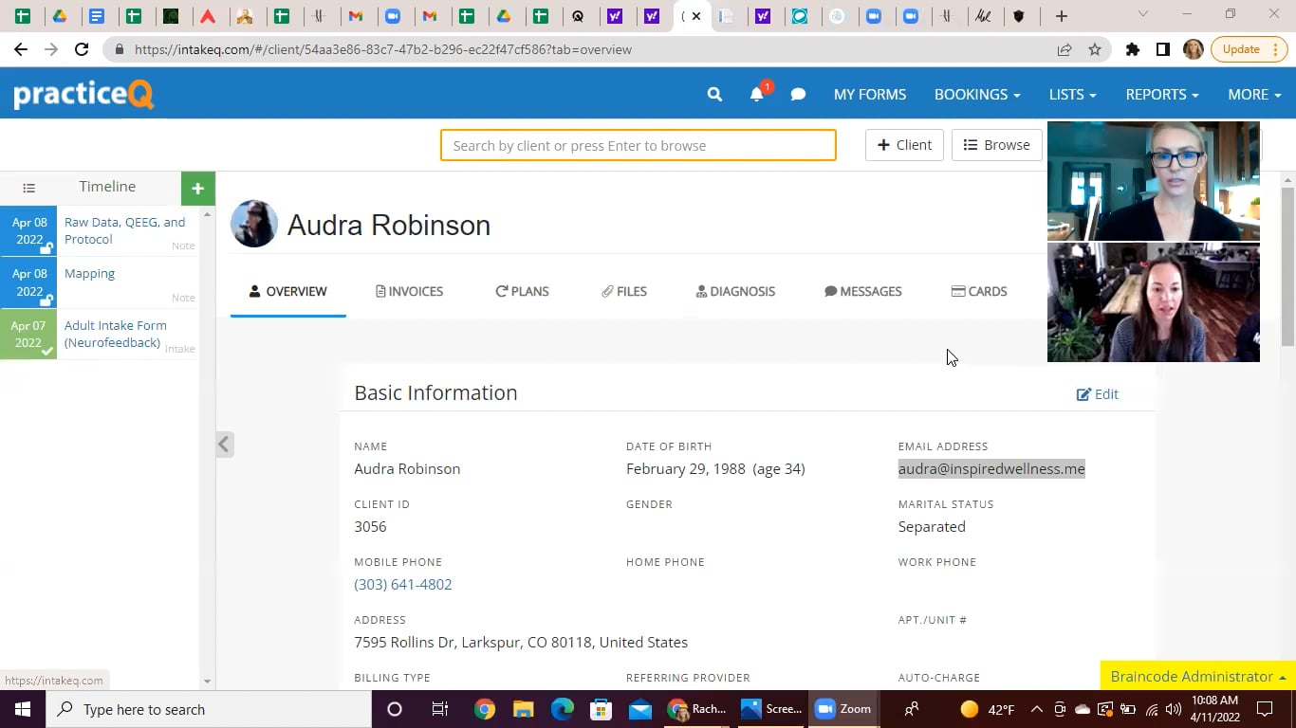Image resolution: width=1296 pixels, height=728 pixels.
Task: Switch to the DIAGNOSIS tab
Action: (x=735, y=291)
